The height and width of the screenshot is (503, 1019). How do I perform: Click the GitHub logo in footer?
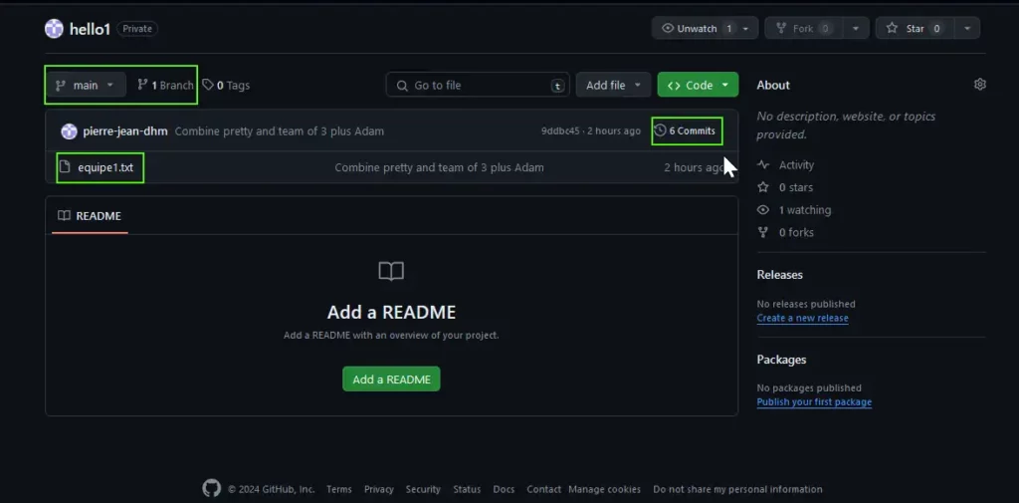tap(211, 489)
